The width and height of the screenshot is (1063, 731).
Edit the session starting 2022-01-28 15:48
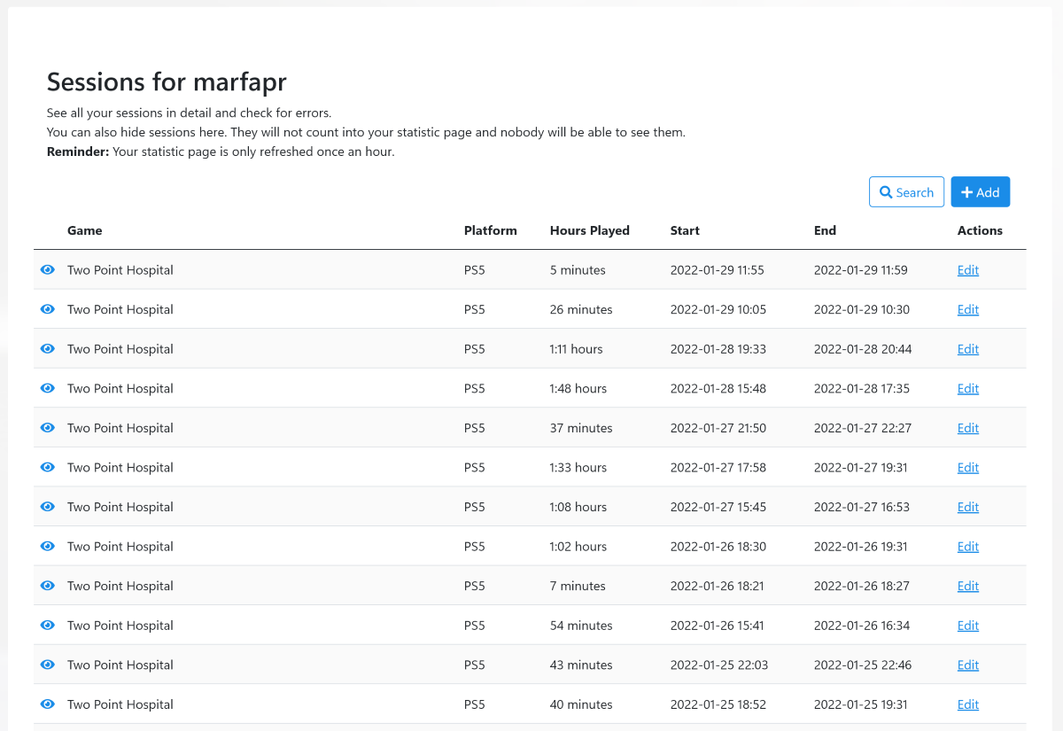968,388
